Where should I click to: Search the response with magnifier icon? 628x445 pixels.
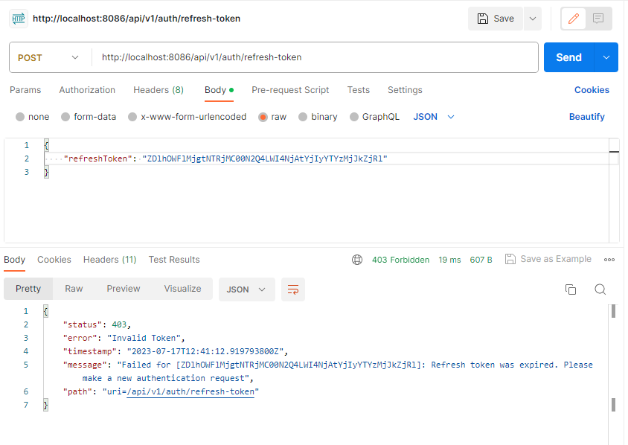click(x=600, y=289)
